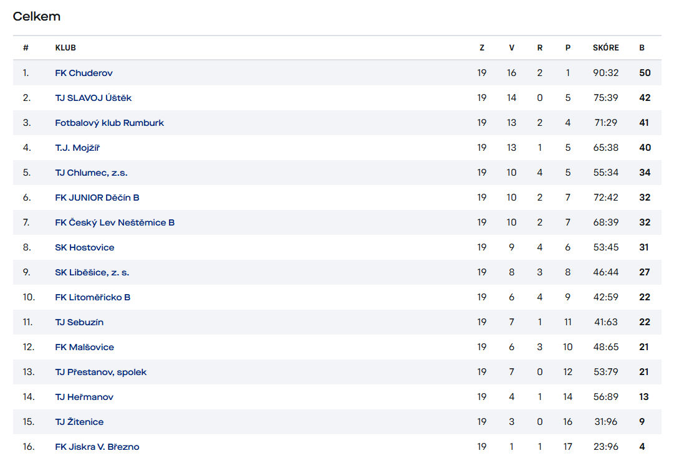The width and height of the screenshot is (689, 476).
Task: Open TJ Chlumec, z.s. club link
Action: click(x=91, y=173)
